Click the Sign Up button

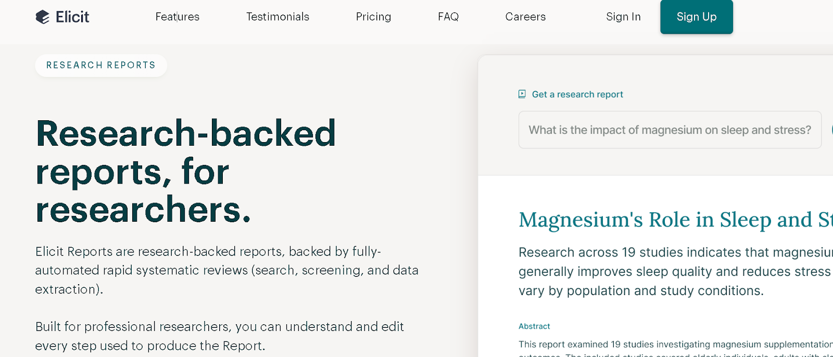point(697,17)
